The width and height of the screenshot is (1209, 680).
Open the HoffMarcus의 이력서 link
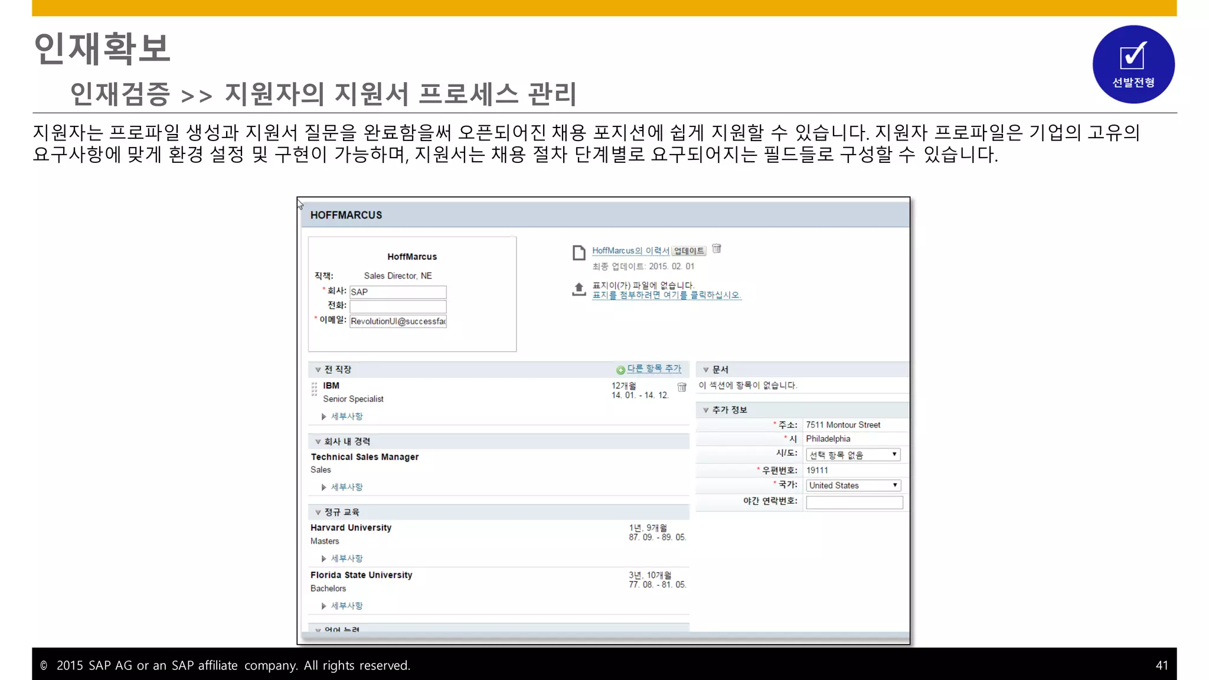click(630, 251)
